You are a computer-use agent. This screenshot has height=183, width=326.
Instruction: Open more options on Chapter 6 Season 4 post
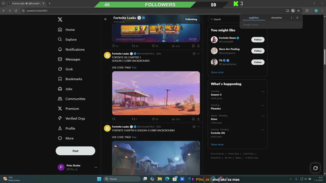(x=198, y=127)
